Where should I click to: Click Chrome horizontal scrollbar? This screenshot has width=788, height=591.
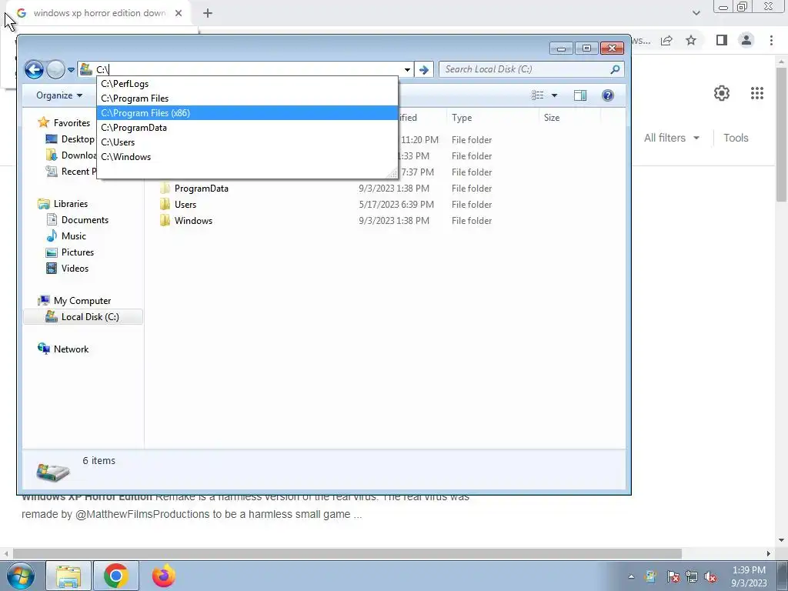click(347, 553)
